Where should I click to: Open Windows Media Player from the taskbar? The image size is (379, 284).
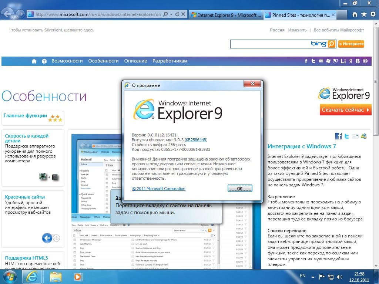tap(78, 277)
